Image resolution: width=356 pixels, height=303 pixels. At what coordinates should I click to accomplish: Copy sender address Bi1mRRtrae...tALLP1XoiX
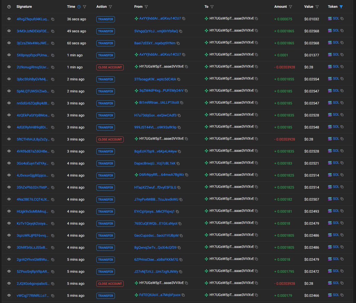pos(182,103)
